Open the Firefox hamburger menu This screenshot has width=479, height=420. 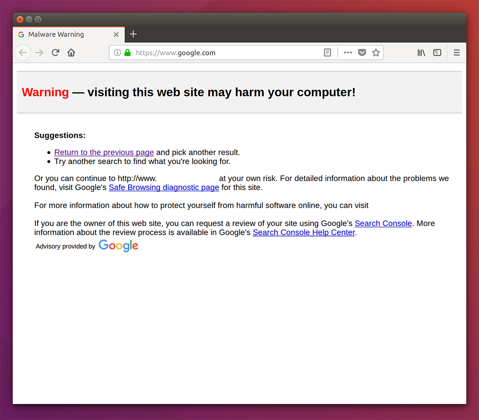tap(457, 53)
